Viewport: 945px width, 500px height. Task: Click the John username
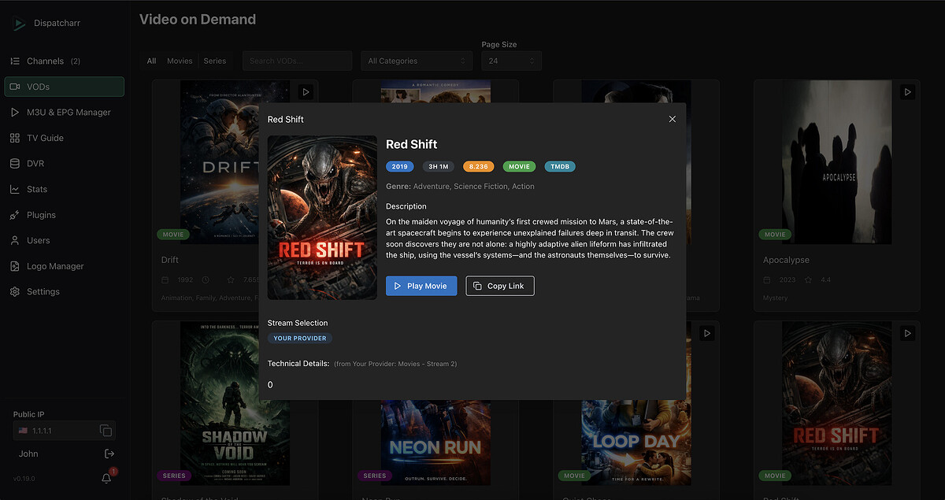[28, 454]
